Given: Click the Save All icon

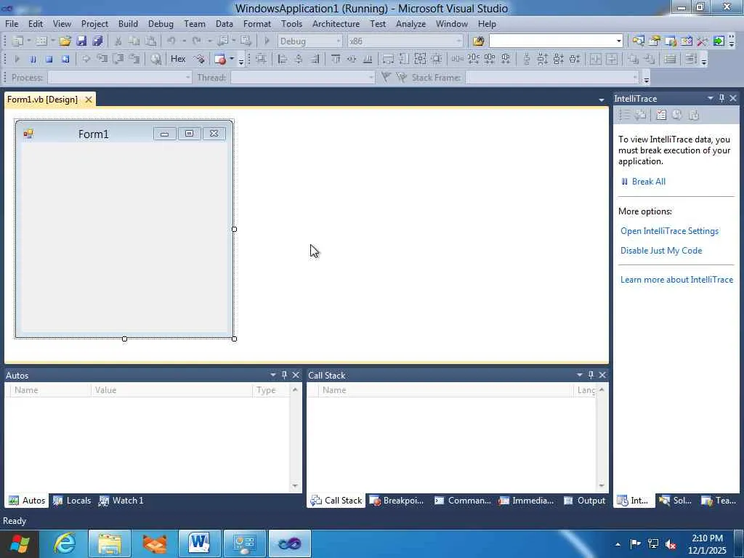Looking at the screenshot, I should click(98, 41).
